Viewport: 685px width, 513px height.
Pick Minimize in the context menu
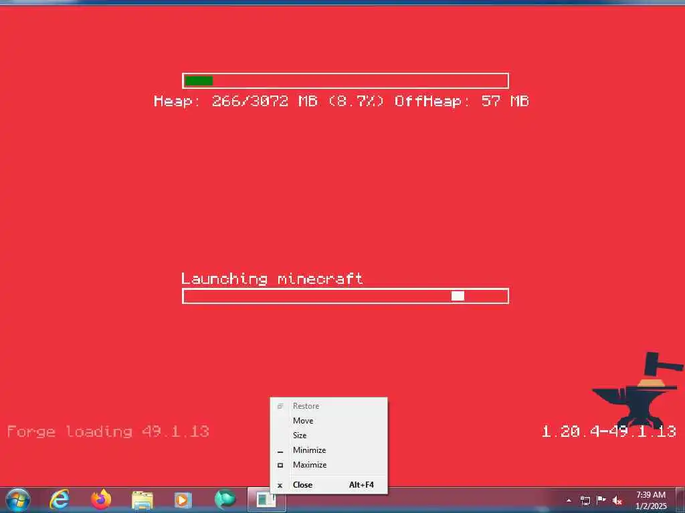coord(328,450)
